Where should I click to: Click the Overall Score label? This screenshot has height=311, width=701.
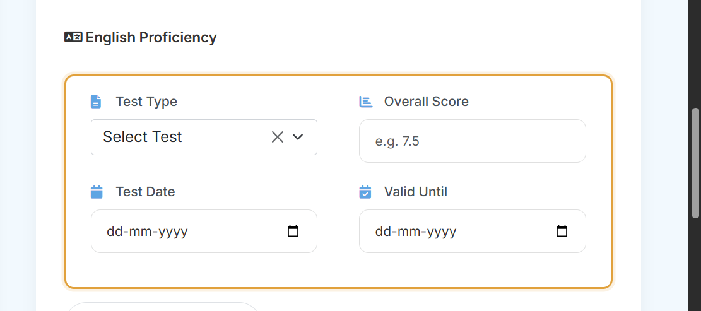(427, 102)
